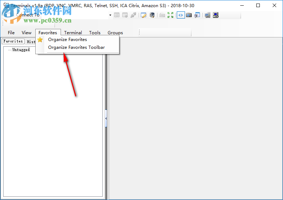Open the Terminal menu
Viewport: 283px width, 200px height.
(x=73, y=33)
